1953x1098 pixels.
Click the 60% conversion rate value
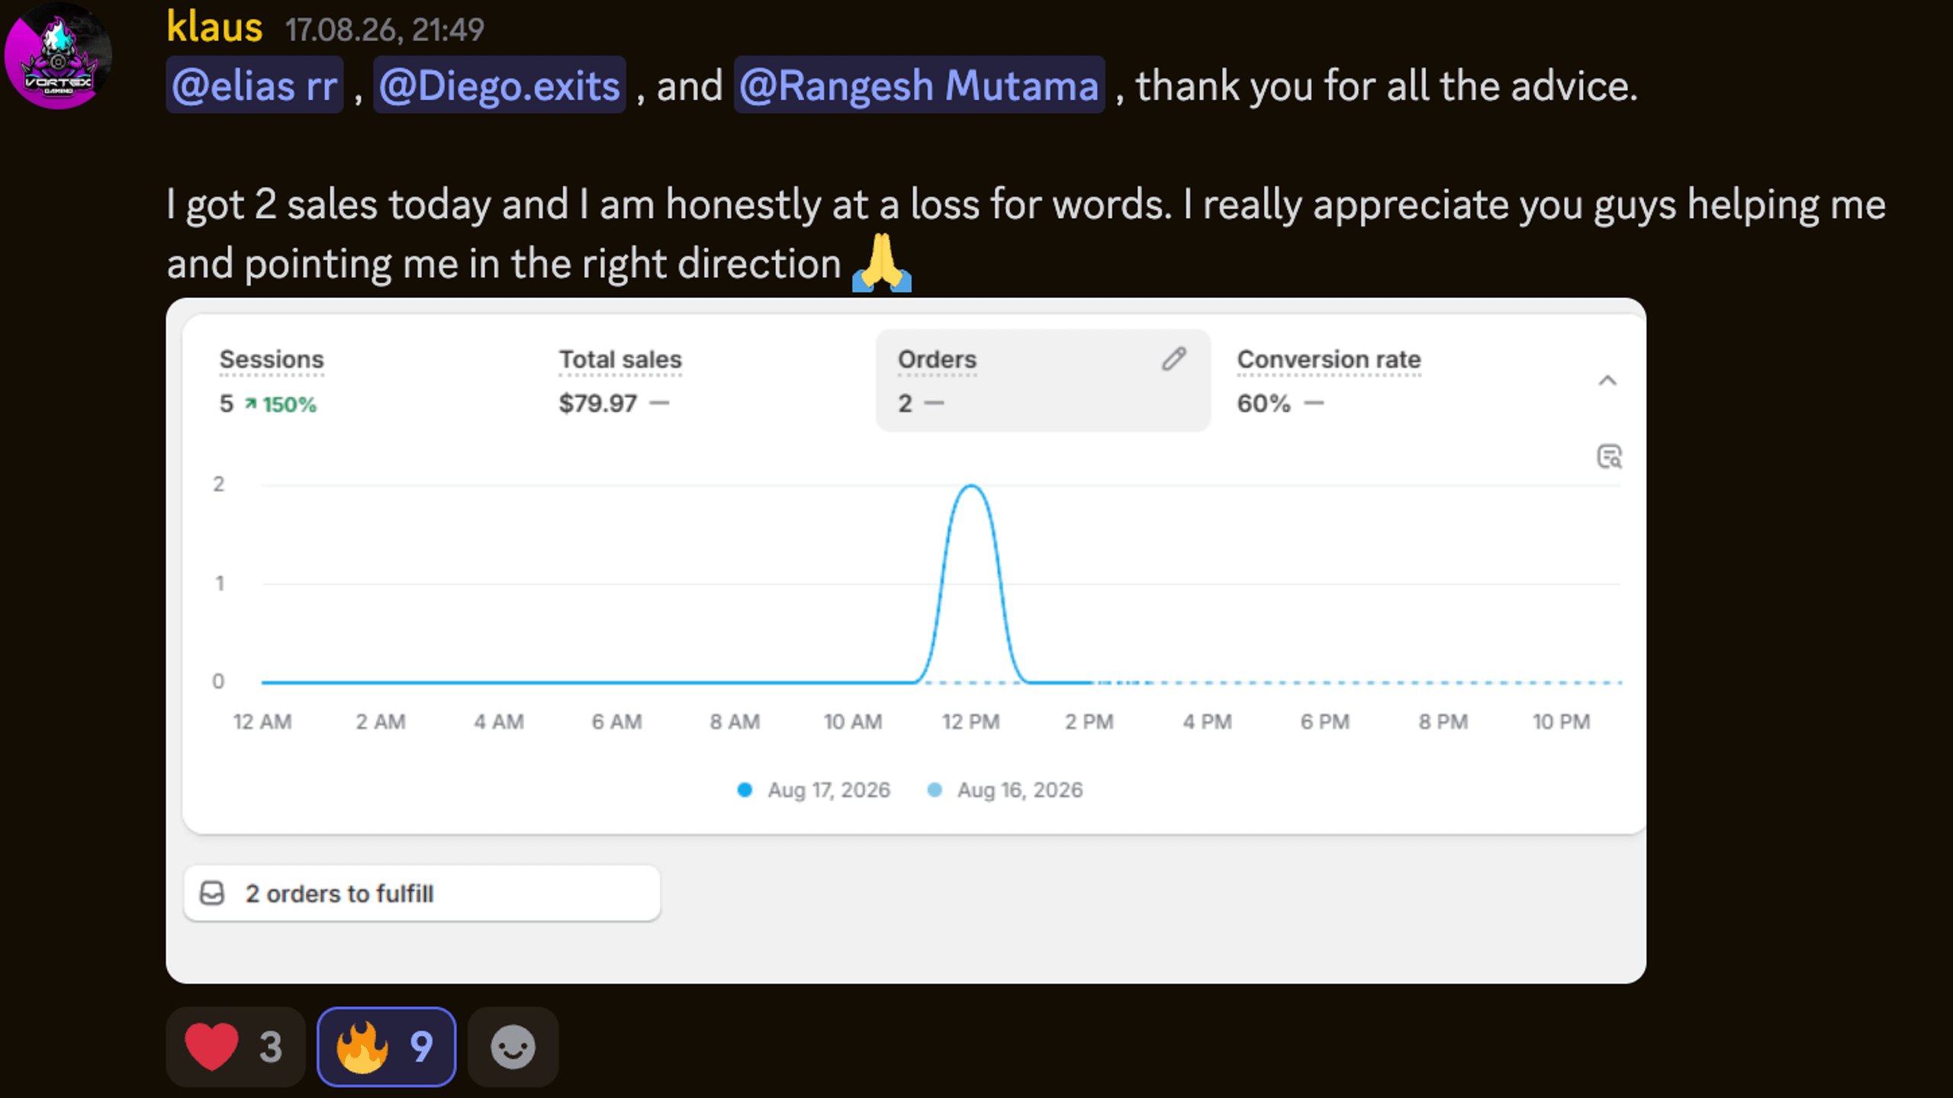point(1263,403)
